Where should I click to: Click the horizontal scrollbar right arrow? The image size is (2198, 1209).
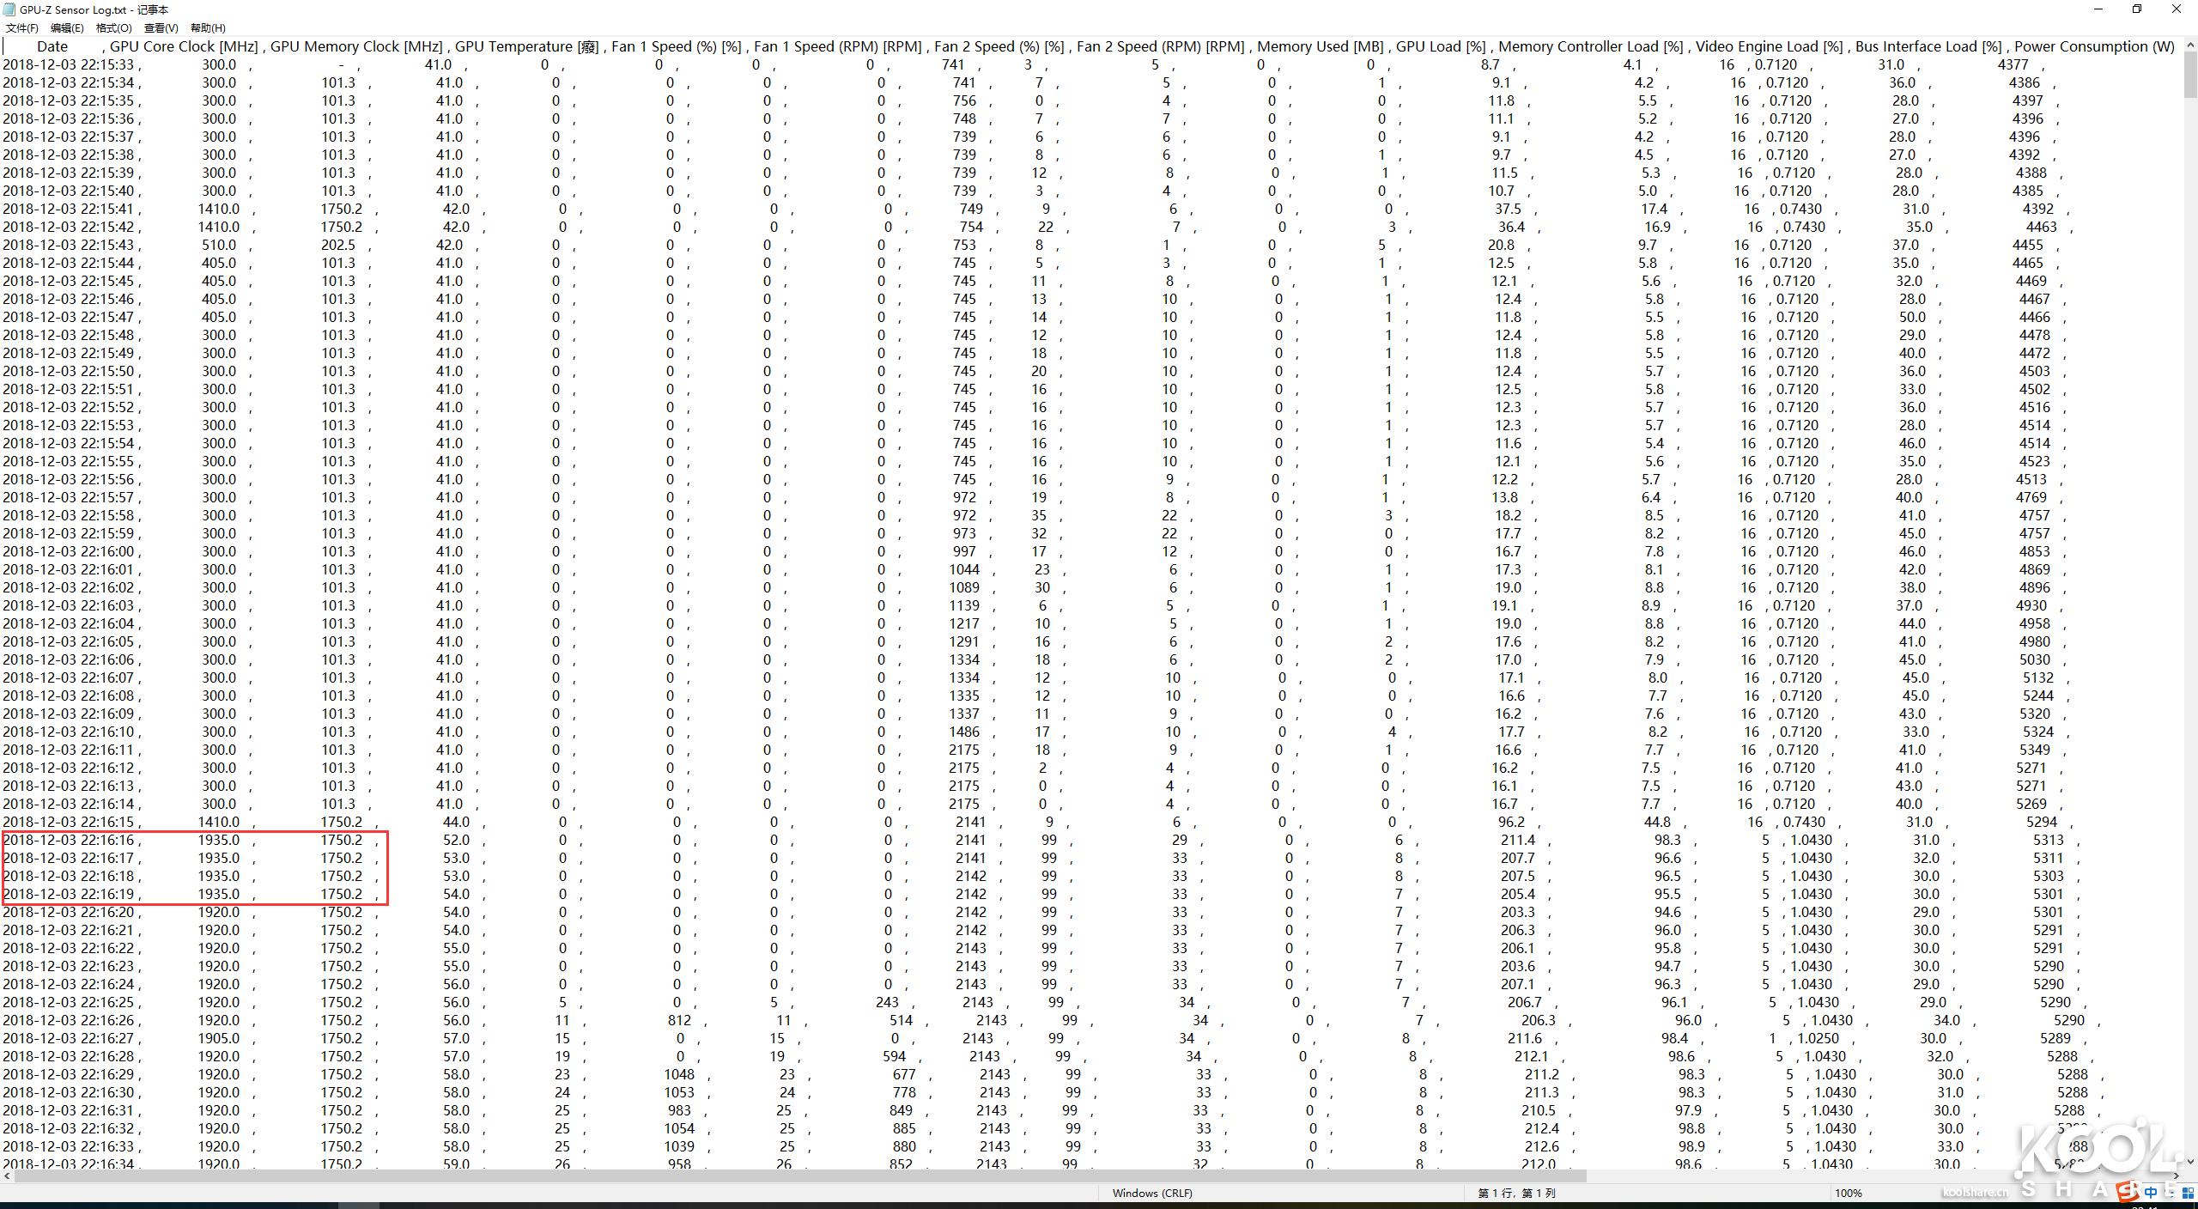click(x=2175, y=1176)
